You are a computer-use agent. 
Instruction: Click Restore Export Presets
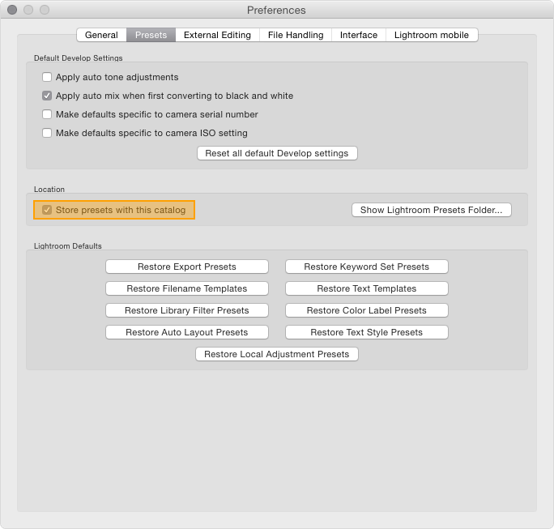click(x=187, y=267)
